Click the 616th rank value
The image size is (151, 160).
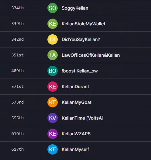tap(18, 134)
